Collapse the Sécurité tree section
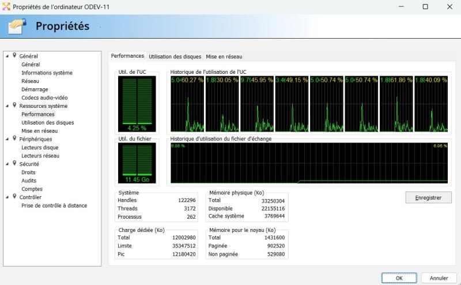The height and width of the screenshot is (285, 461). point(7,164)
